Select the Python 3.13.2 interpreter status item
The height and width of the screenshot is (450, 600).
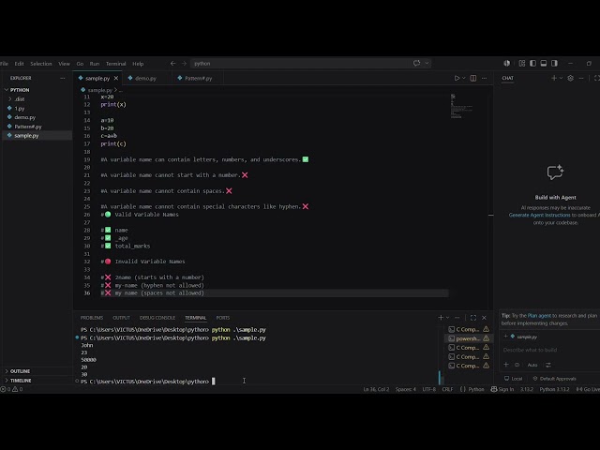pyautogui.click(x=554, y=389)
